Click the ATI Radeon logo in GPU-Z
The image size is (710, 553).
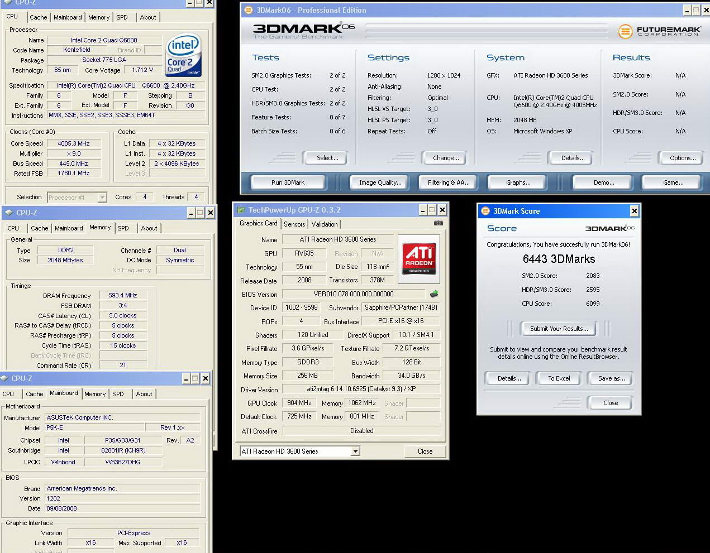[x=419, y=259]
